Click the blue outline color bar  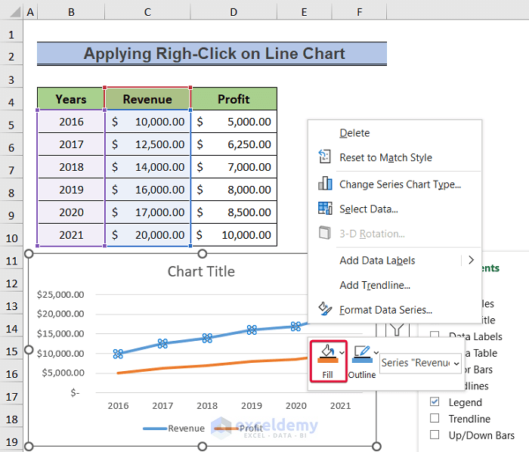point(362,361)
